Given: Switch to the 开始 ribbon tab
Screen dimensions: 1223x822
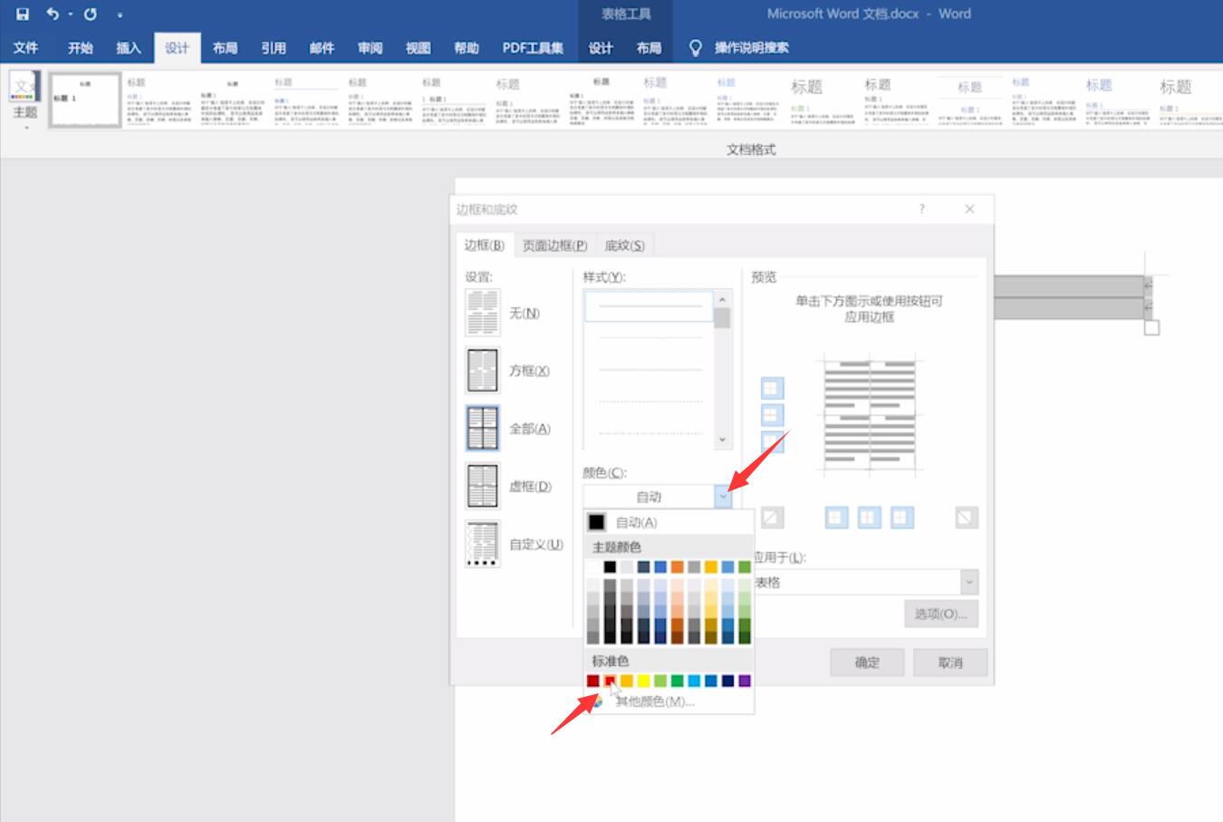Looking at the screenshot, I should 80,47.
